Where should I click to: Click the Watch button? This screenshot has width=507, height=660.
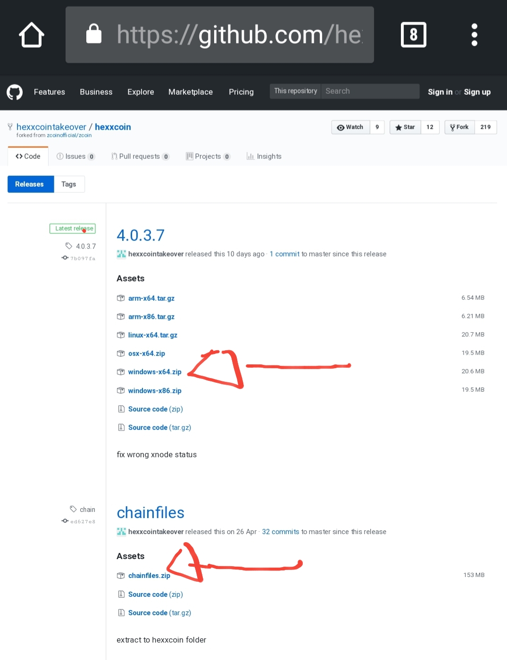point(350,127)
